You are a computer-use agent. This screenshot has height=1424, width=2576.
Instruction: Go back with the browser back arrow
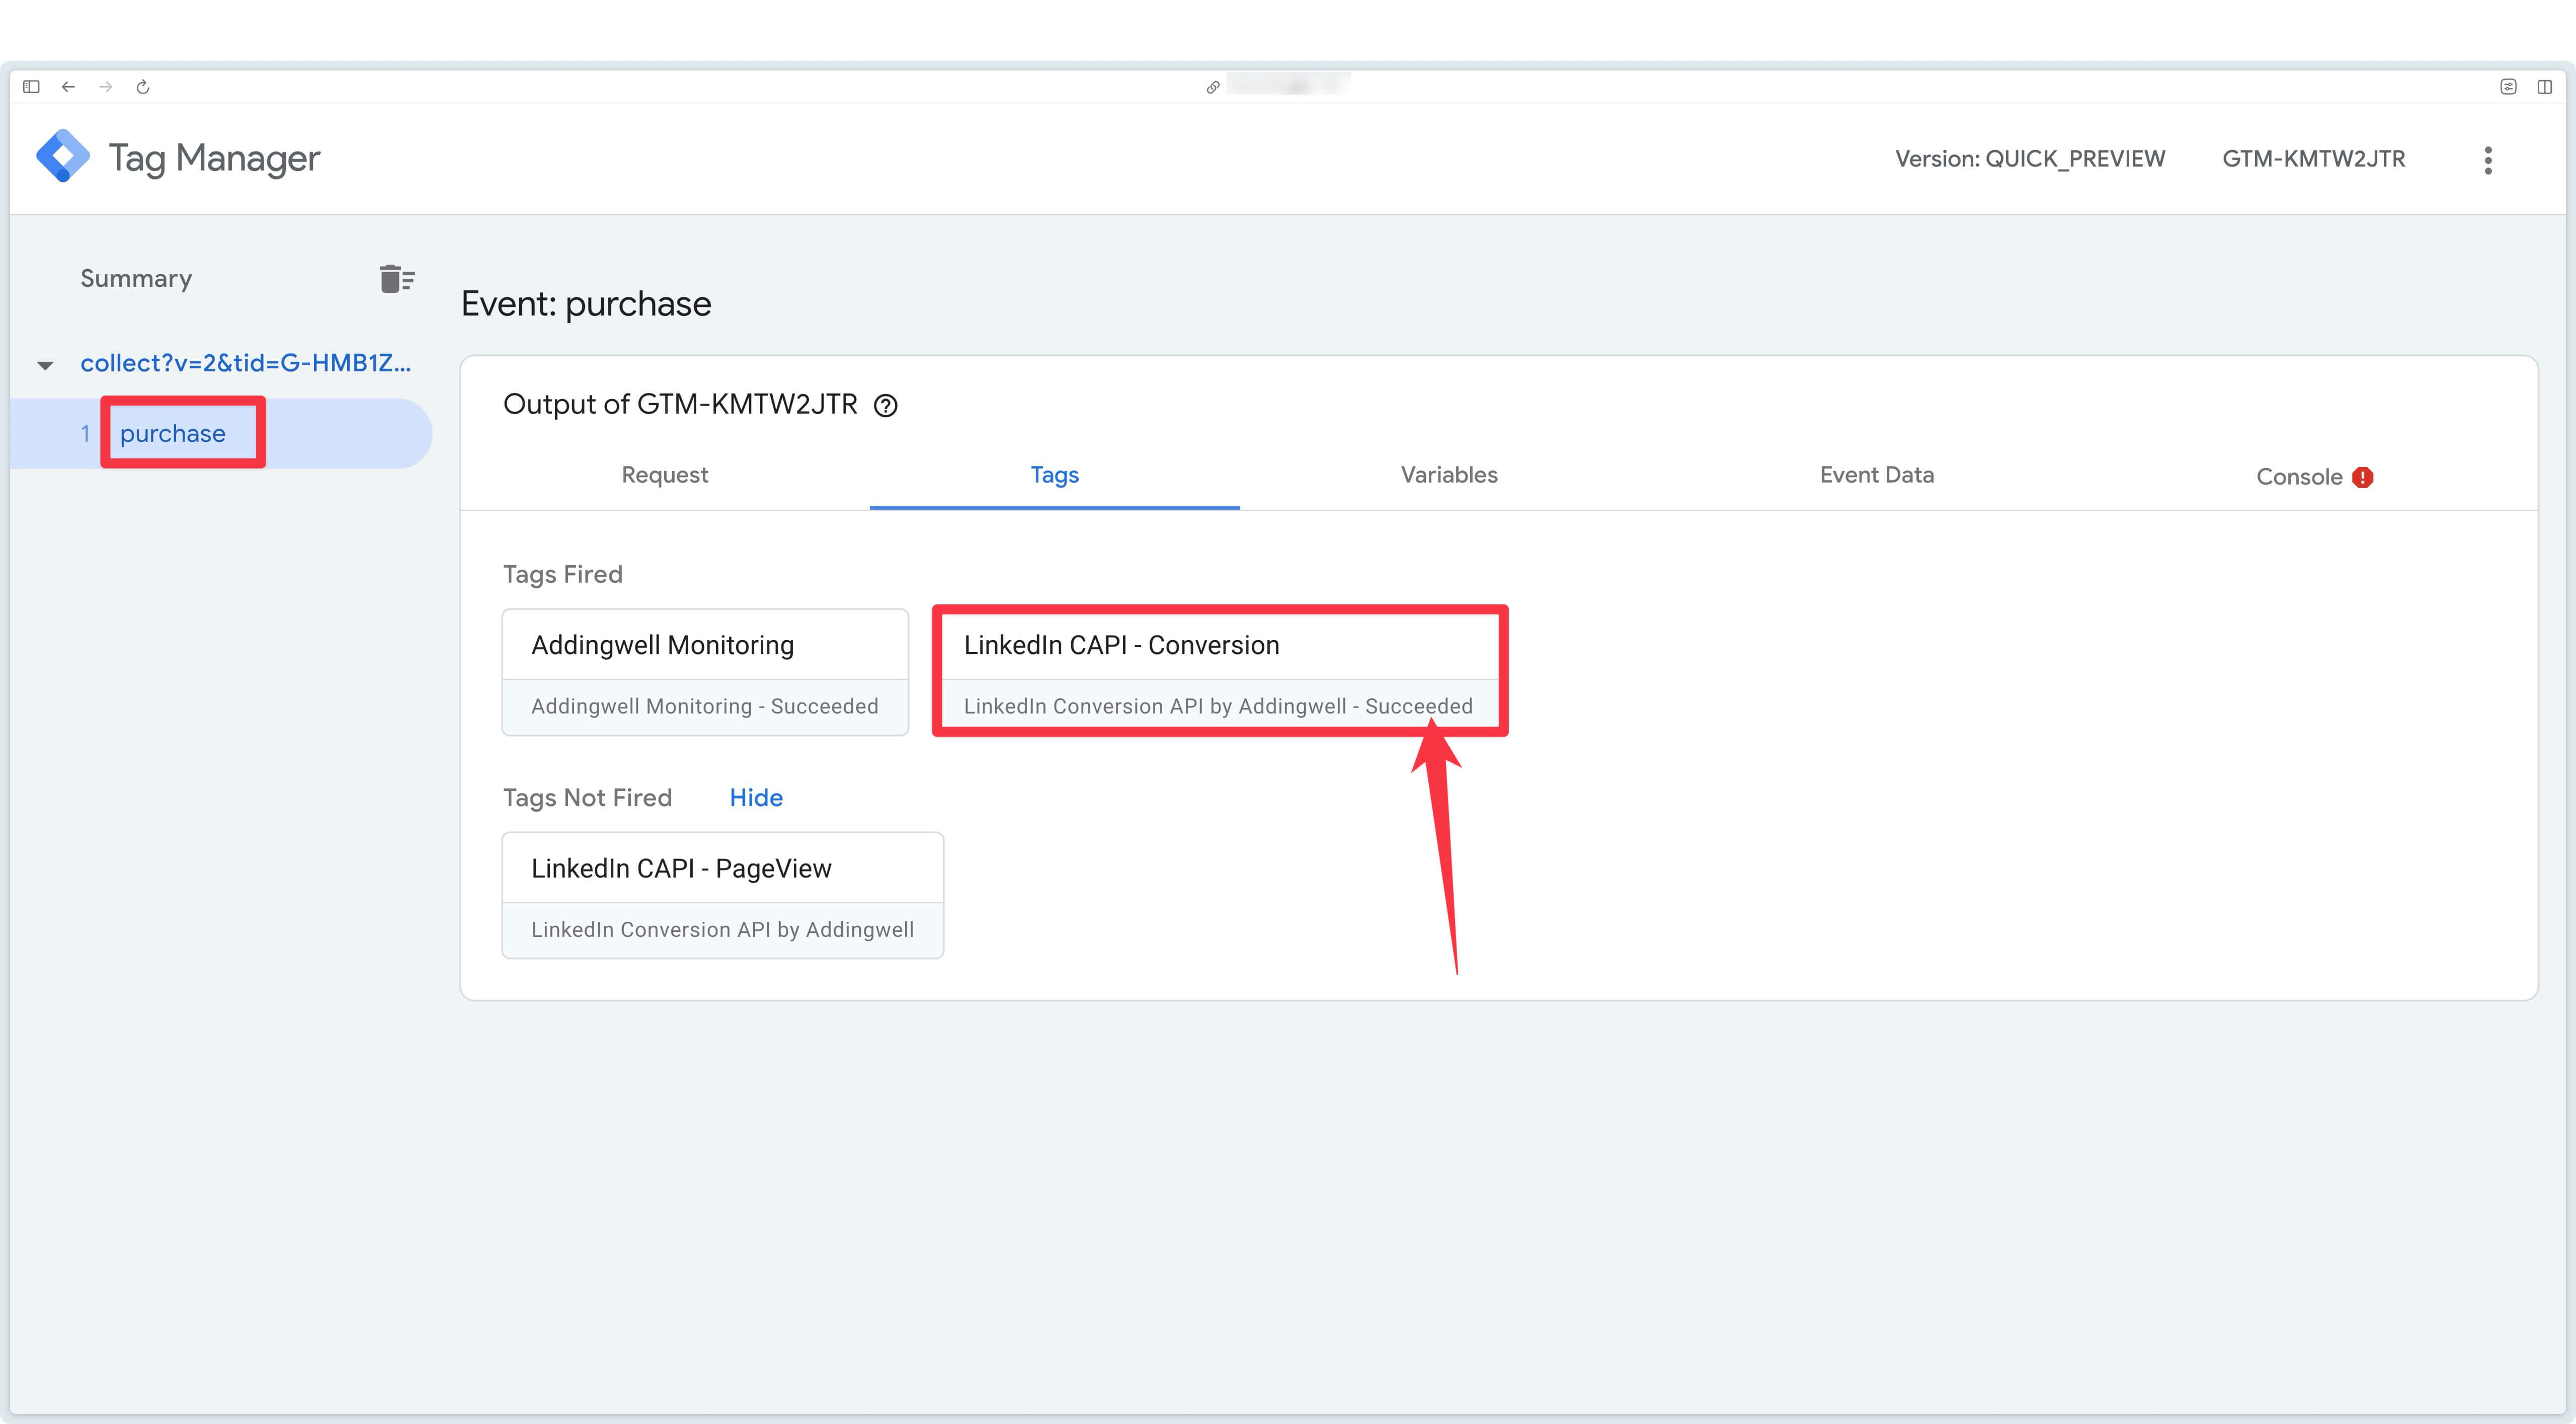(x=68, y=87)
